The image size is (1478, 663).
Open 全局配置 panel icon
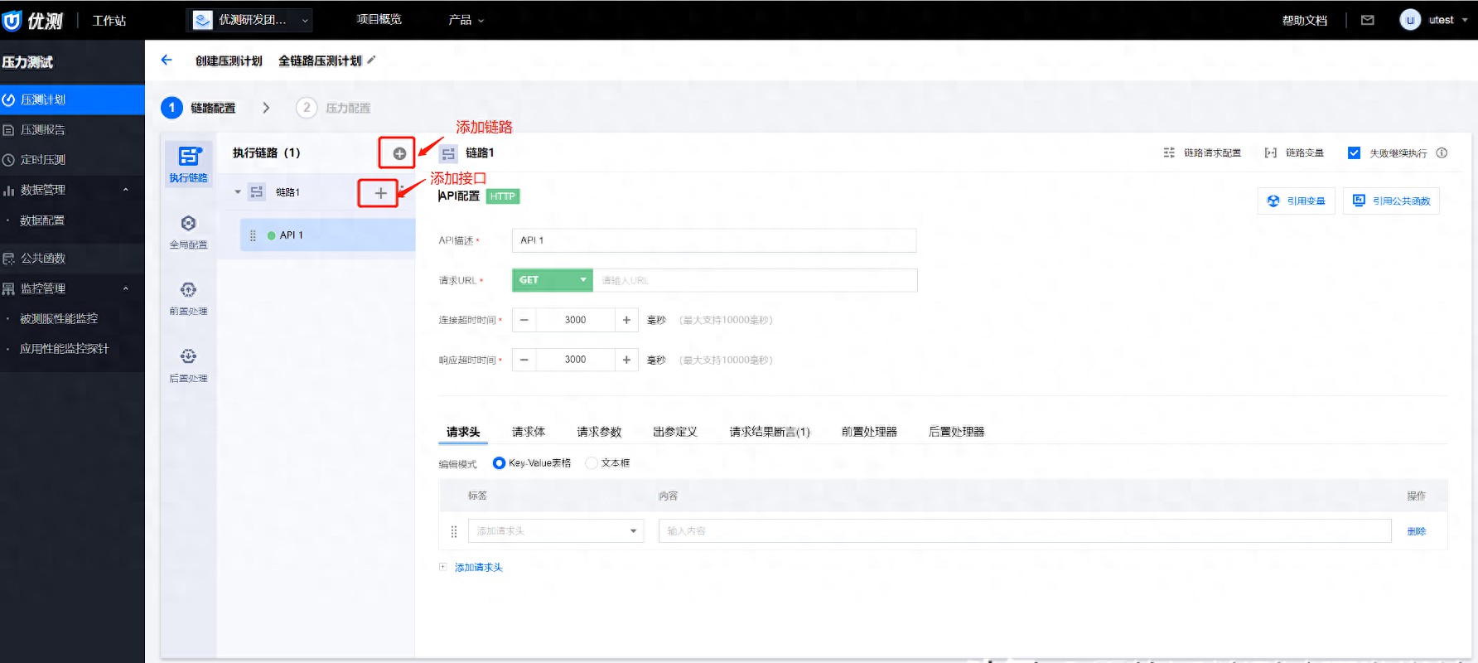[x=189, y=231]
